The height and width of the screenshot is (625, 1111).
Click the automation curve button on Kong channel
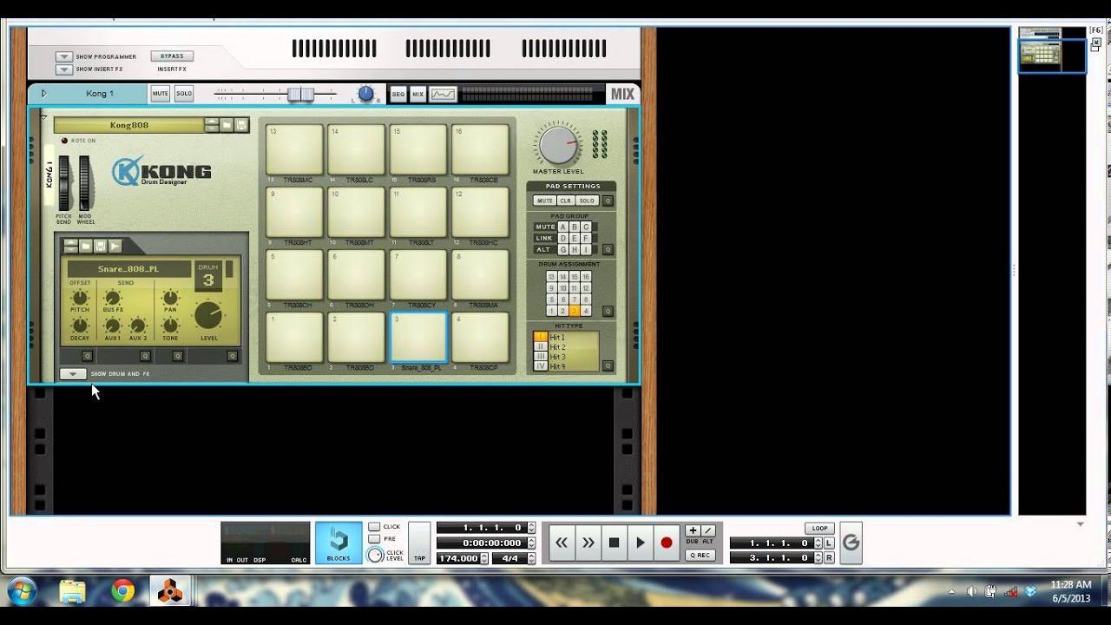point(443,94)
